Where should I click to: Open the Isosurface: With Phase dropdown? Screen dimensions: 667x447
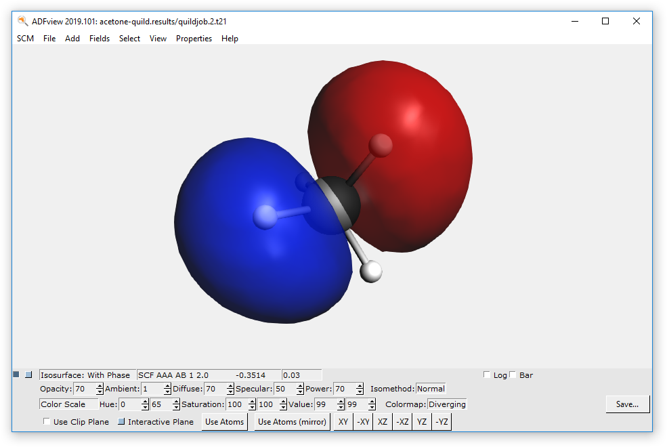click(x=87, y=375)
